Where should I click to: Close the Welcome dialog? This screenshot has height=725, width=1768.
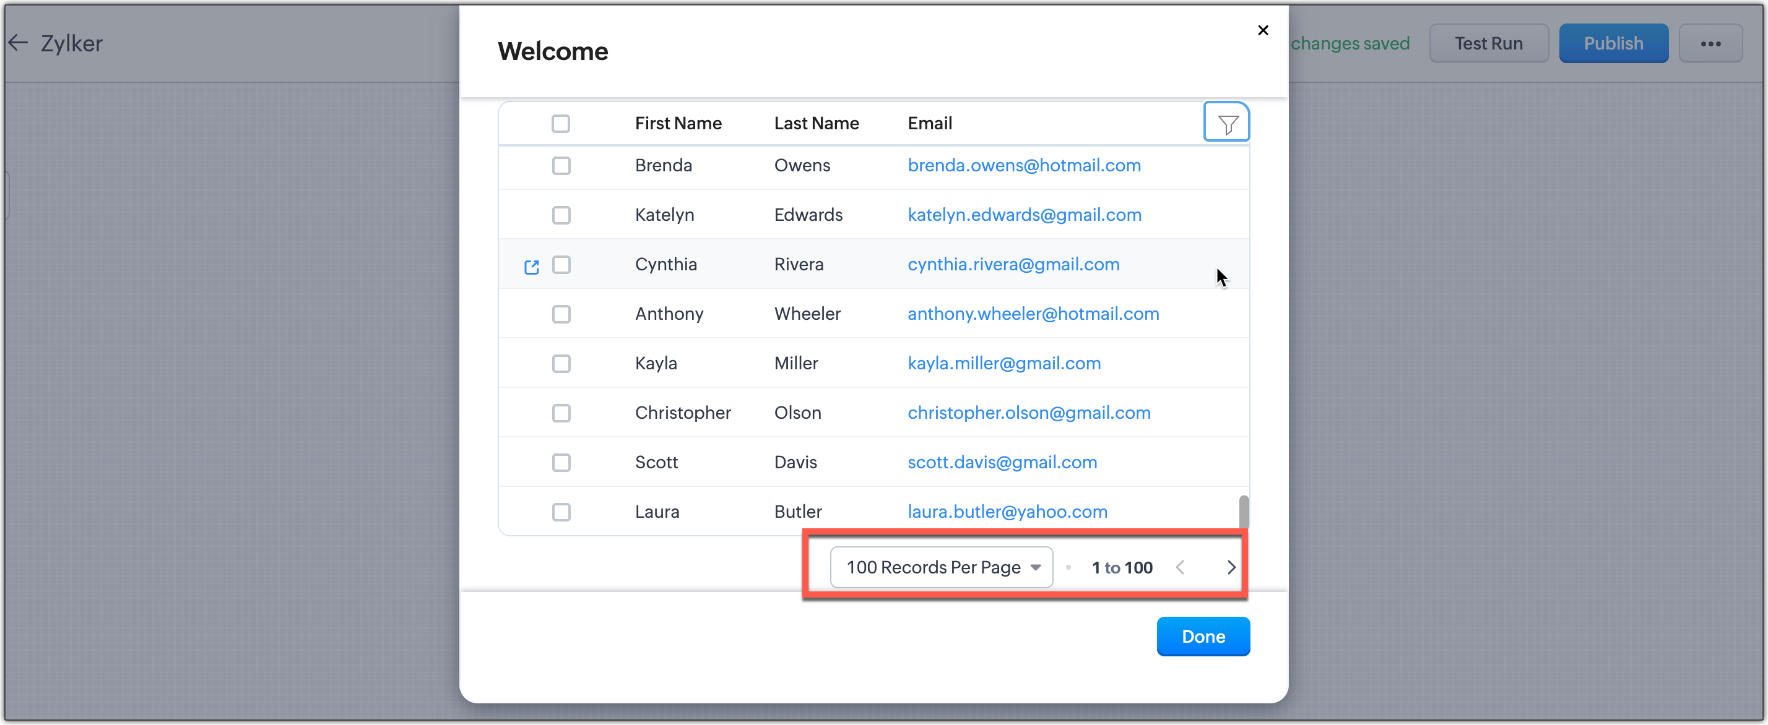click(1262, 30)
